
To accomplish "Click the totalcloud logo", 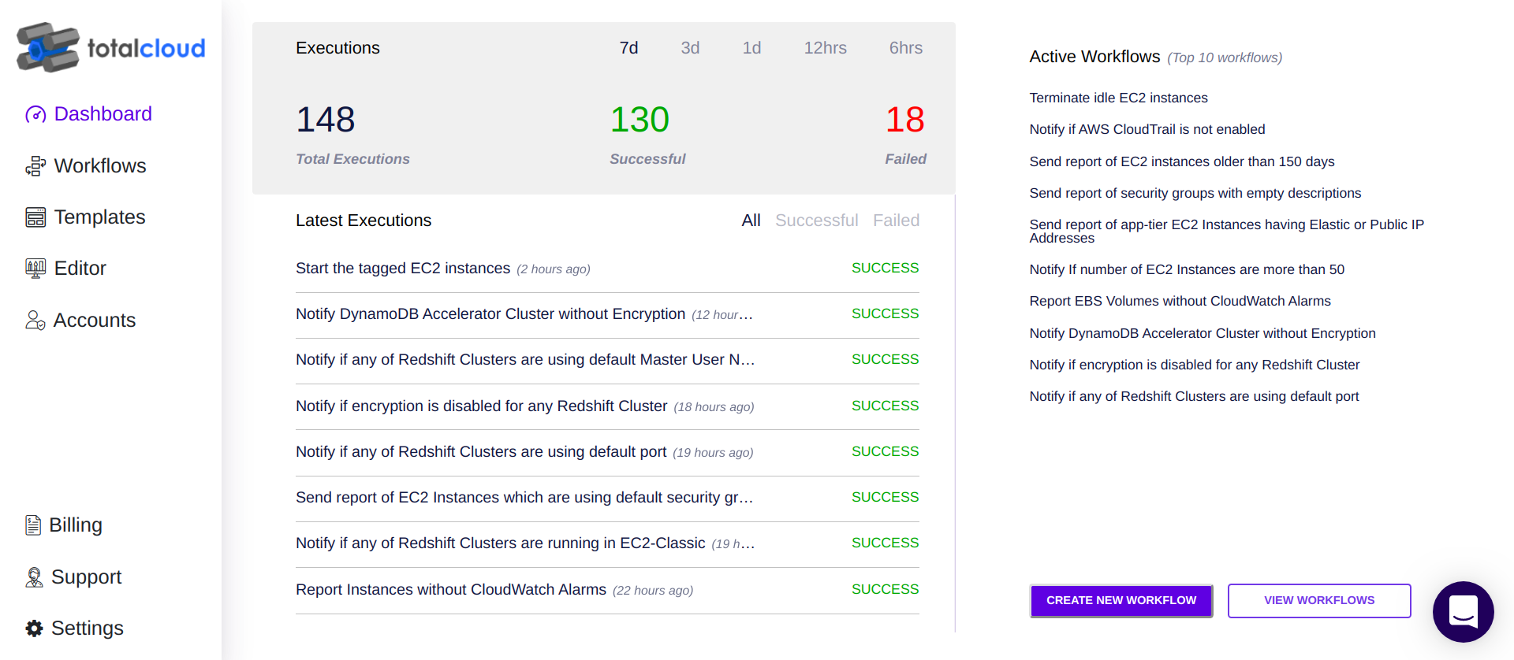I will pyautogui.click(x=111, y=48).
